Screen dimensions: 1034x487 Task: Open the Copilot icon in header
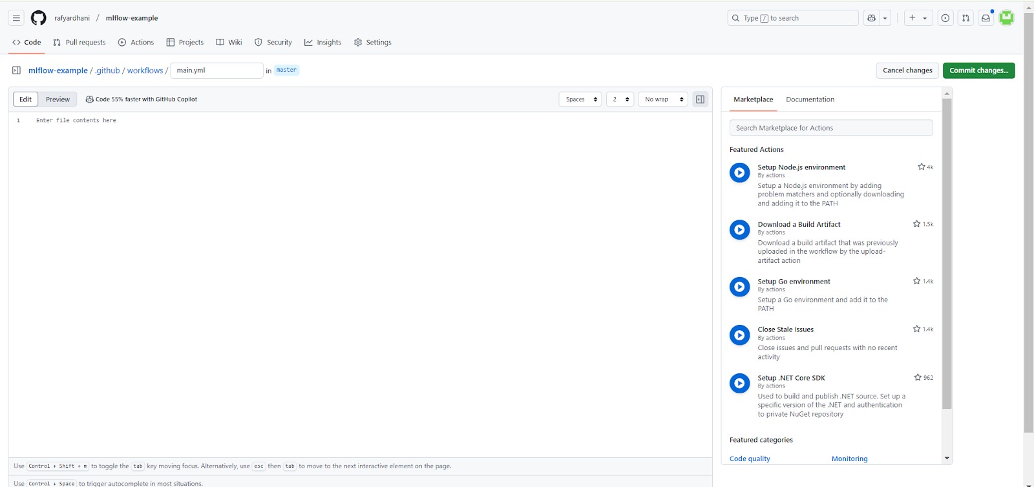(x=872, y=18)
